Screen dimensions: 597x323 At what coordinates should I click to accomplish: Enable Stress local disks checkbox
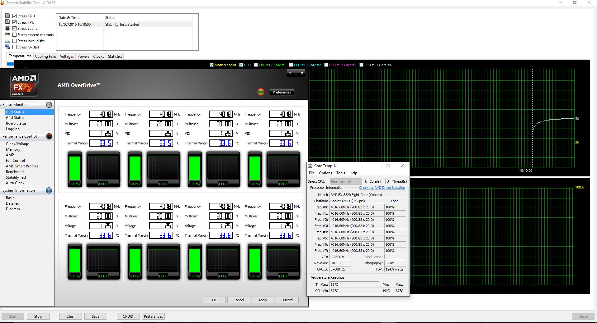tap(14, 41)
